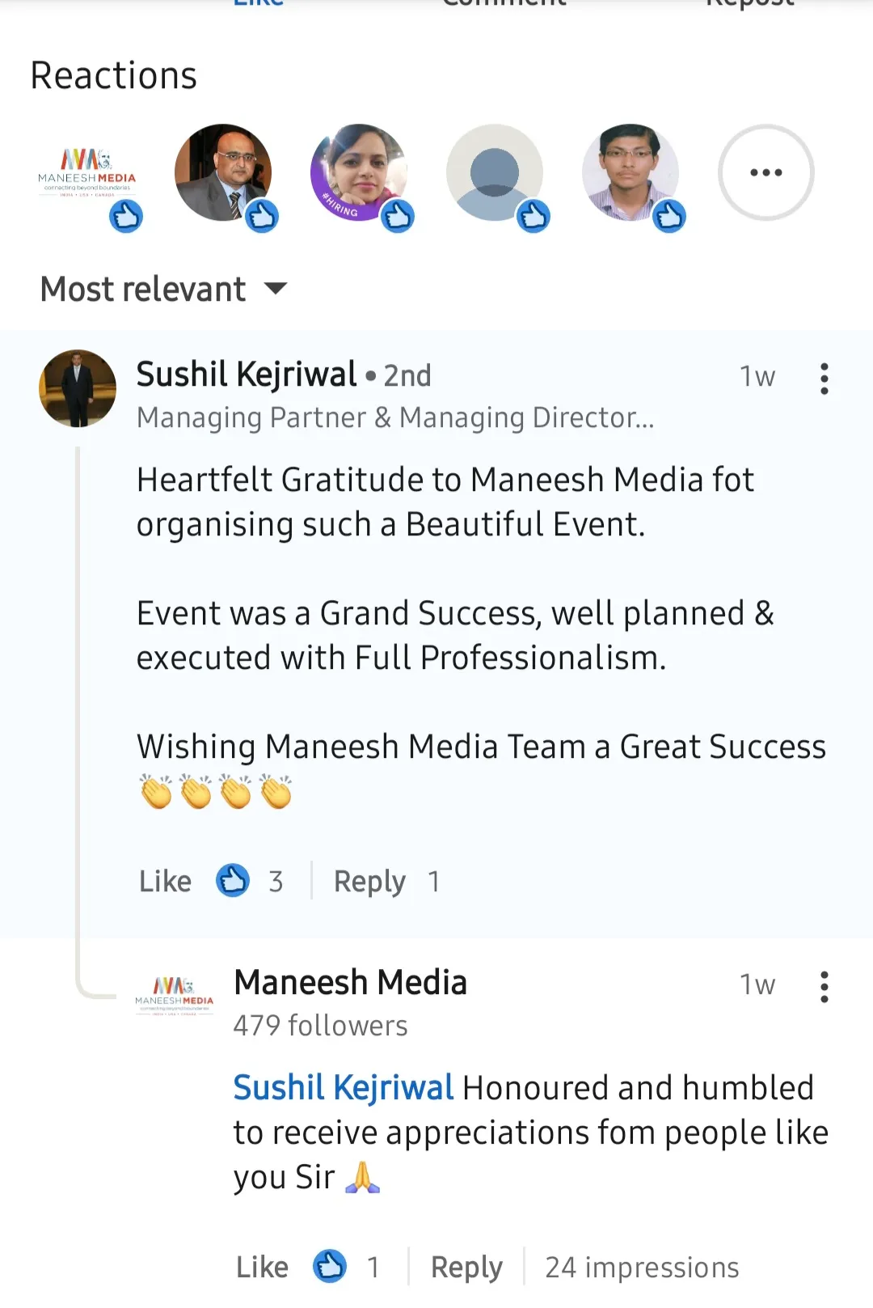
Task: Expand the Most relevant sort dropdown
Action: (144, 289)
